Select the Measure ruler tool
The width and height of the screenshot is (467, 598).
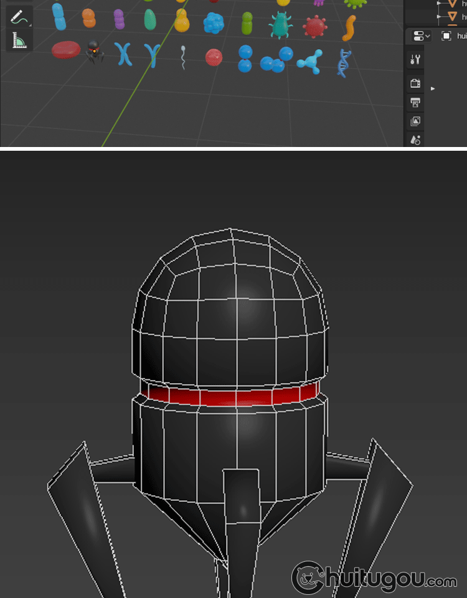19,40
